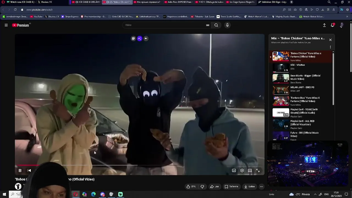Click the playlist panel scrollbar

pyautogui.click(x=333, y=78)
